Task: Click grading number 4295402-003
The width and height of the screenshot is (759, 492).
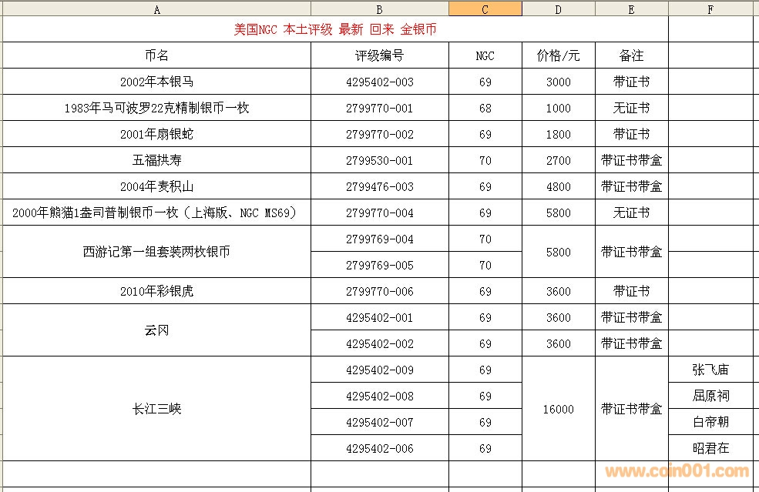Action: coord(379,82)
